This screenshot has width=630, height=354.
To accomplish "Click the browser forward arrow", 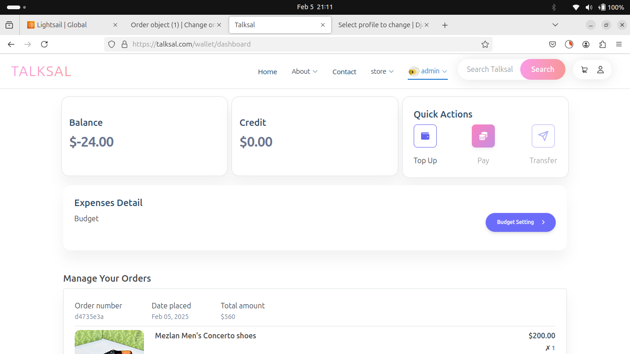I will (x=28, y=44).
